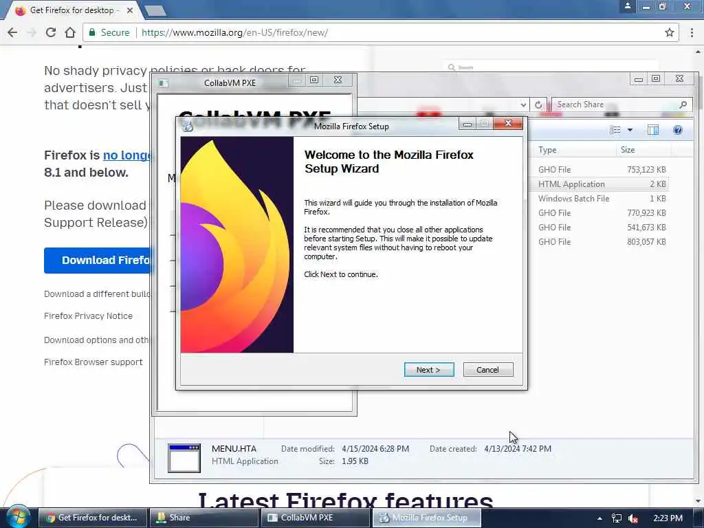This screenshot has width=704, height=528.
Task: Switch to CollabVM PXE taskbar button
Action: pyautogui.click(x=316, y=518)
